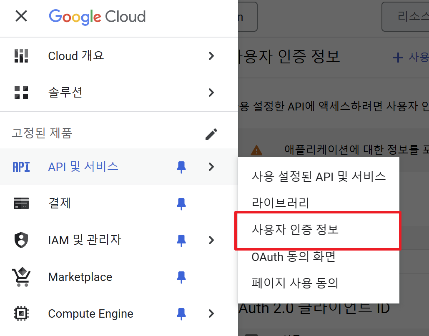The width and height of the screenshot is (429, 336).
Task: Click the Compute Engine chip icon
Action: [21, 313]
